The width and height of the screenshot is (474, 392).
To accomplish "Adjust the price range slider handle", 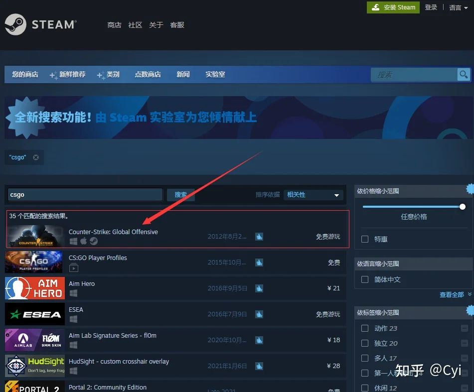I will [x=462, y=207].
